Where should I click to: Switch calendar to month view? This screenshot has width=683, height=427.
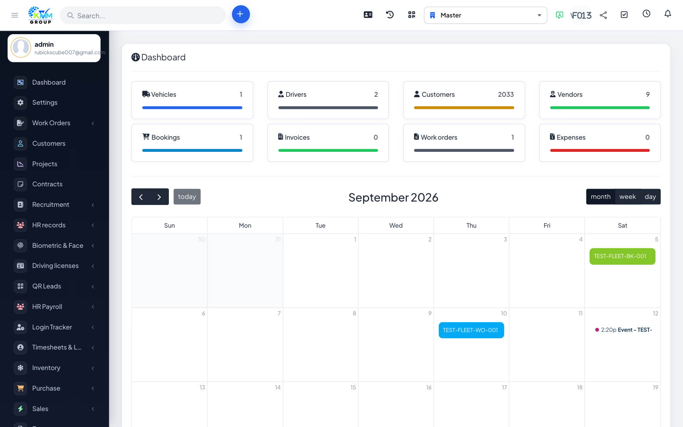pos(601,197)
